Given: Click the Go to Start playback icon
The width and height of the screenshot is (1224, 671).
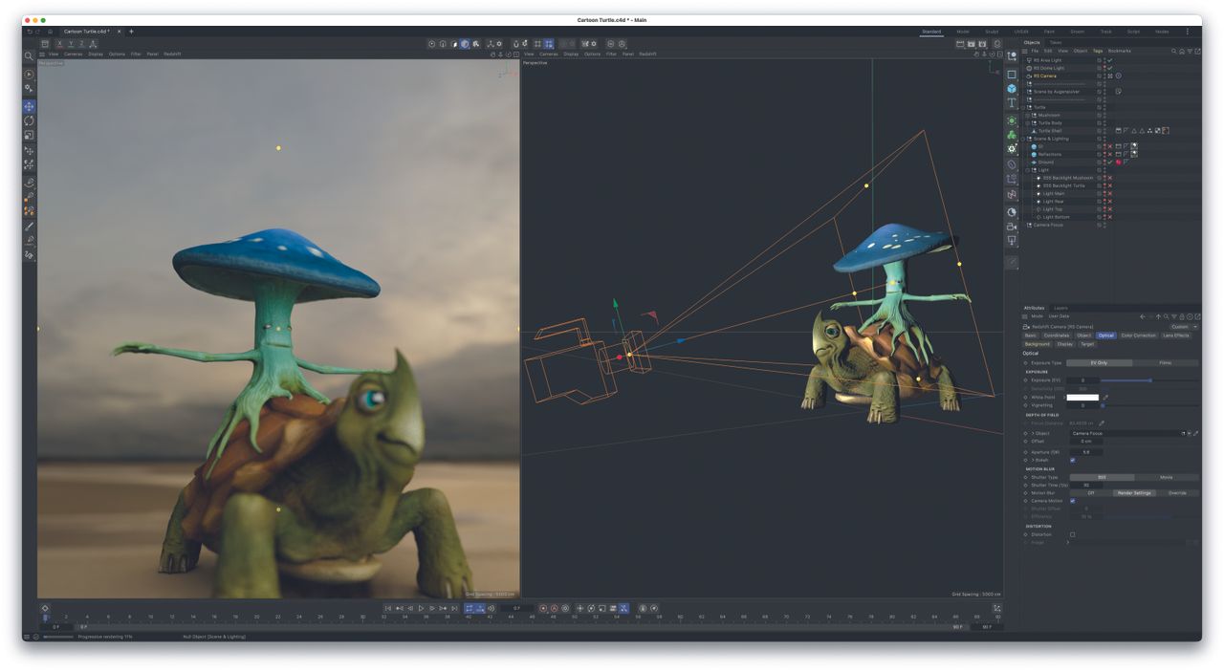Looking at the screenshot, I should 388,608.
